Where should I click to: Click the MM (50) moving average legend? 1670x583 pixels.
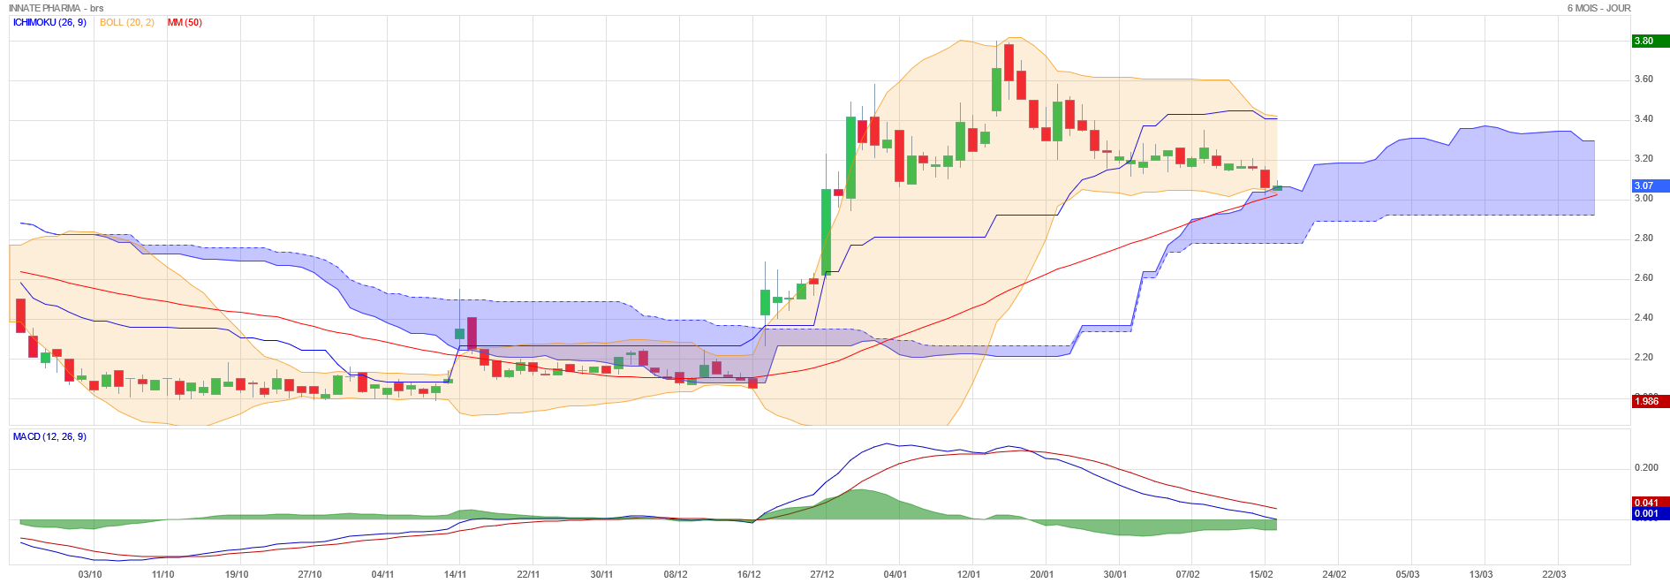point(185,22)
